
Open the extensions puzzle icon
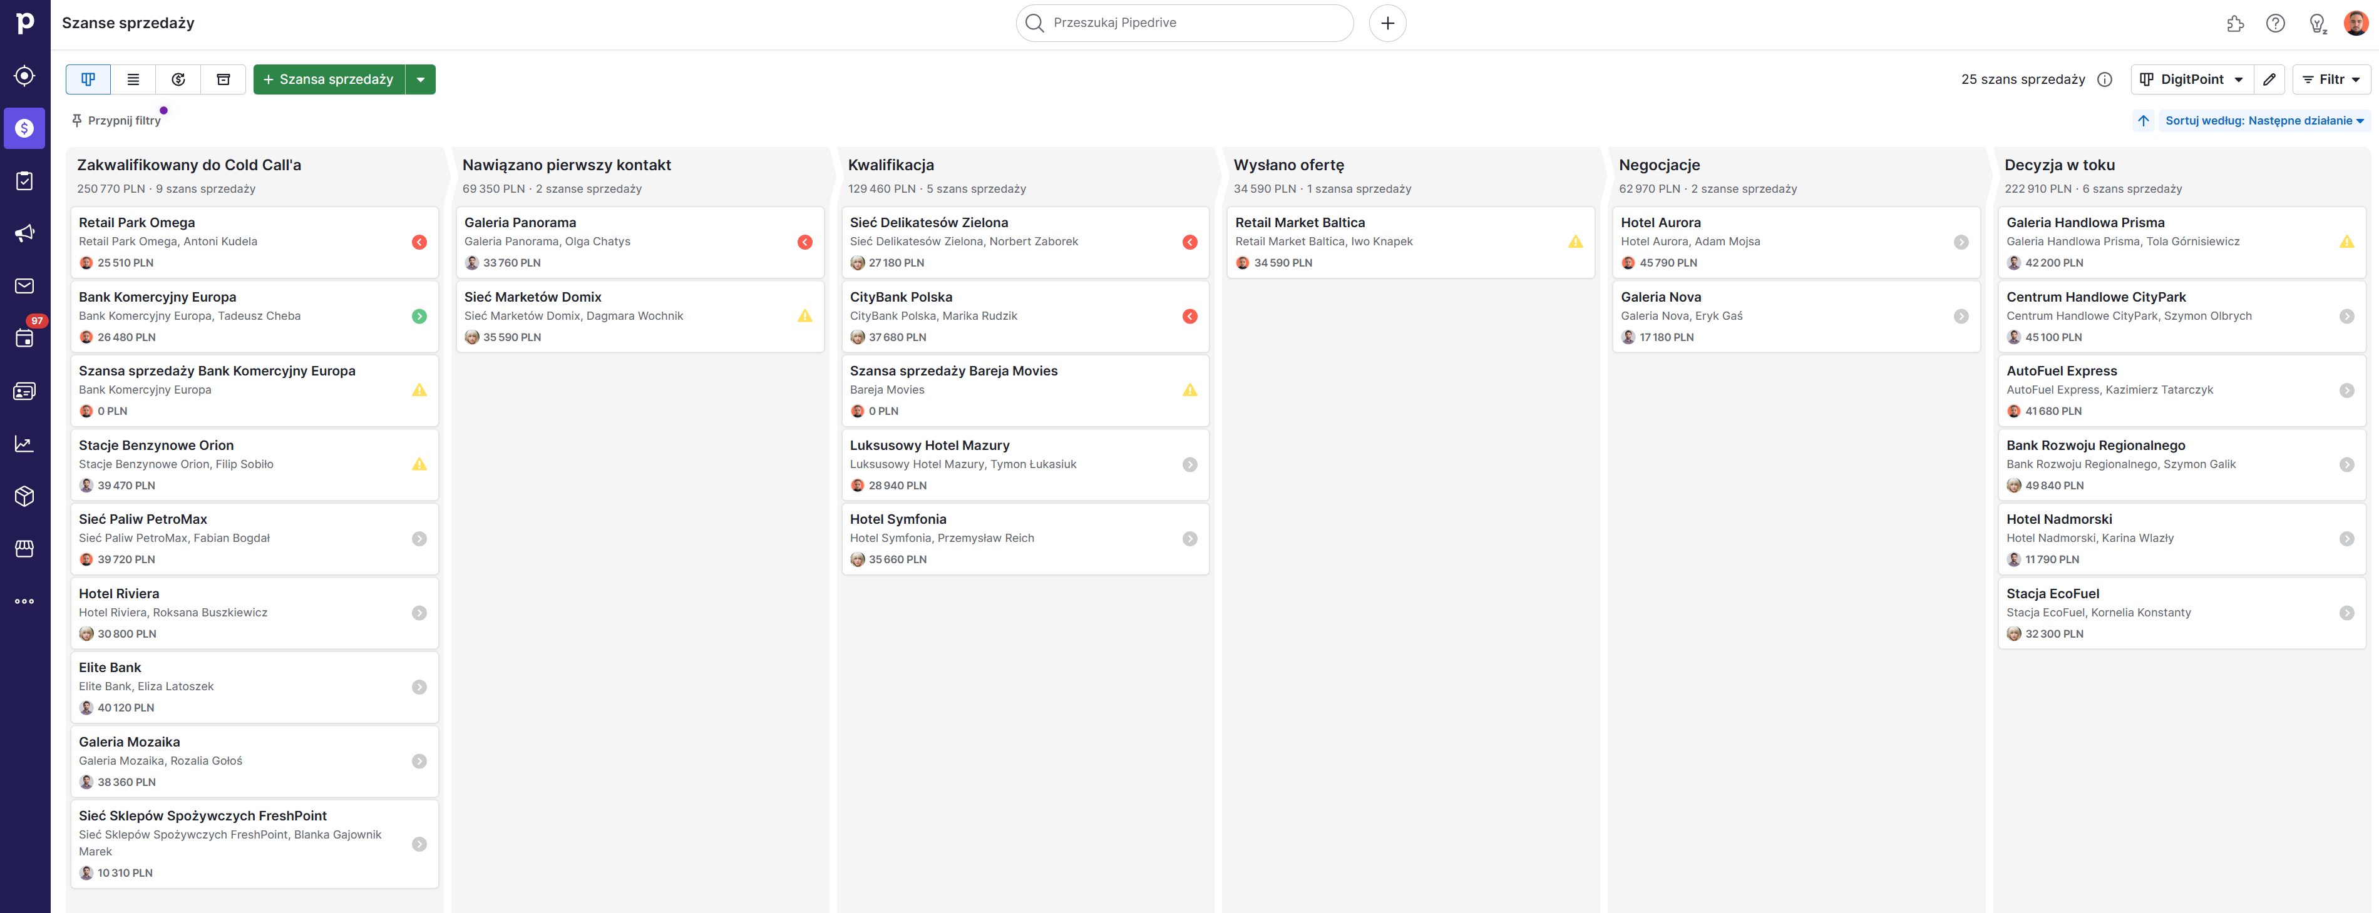tap(2235, 23)
